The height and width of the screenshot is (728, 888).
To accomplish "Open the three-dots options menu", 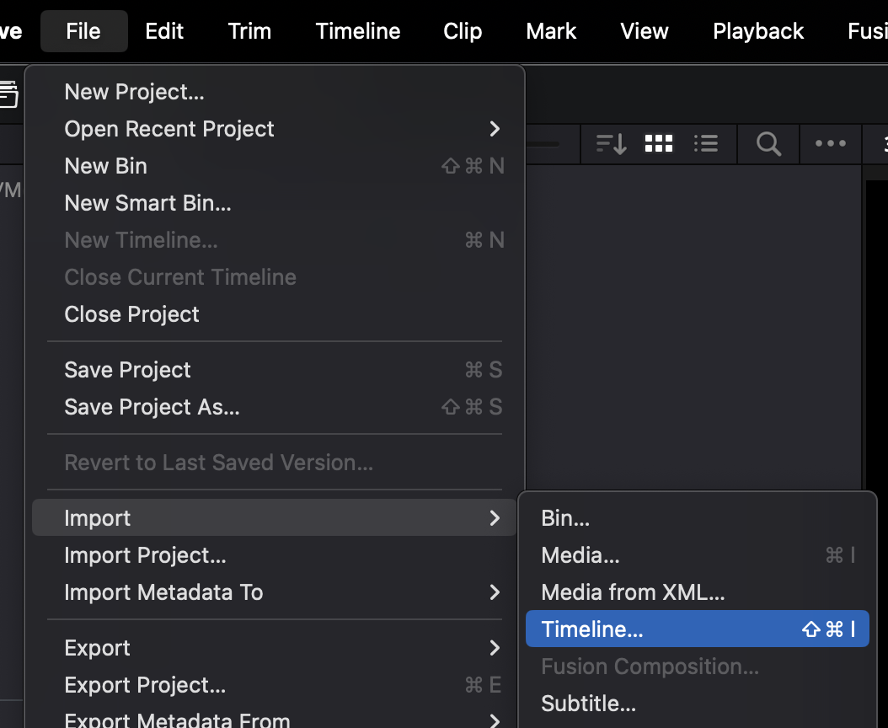I will (830, 144).
